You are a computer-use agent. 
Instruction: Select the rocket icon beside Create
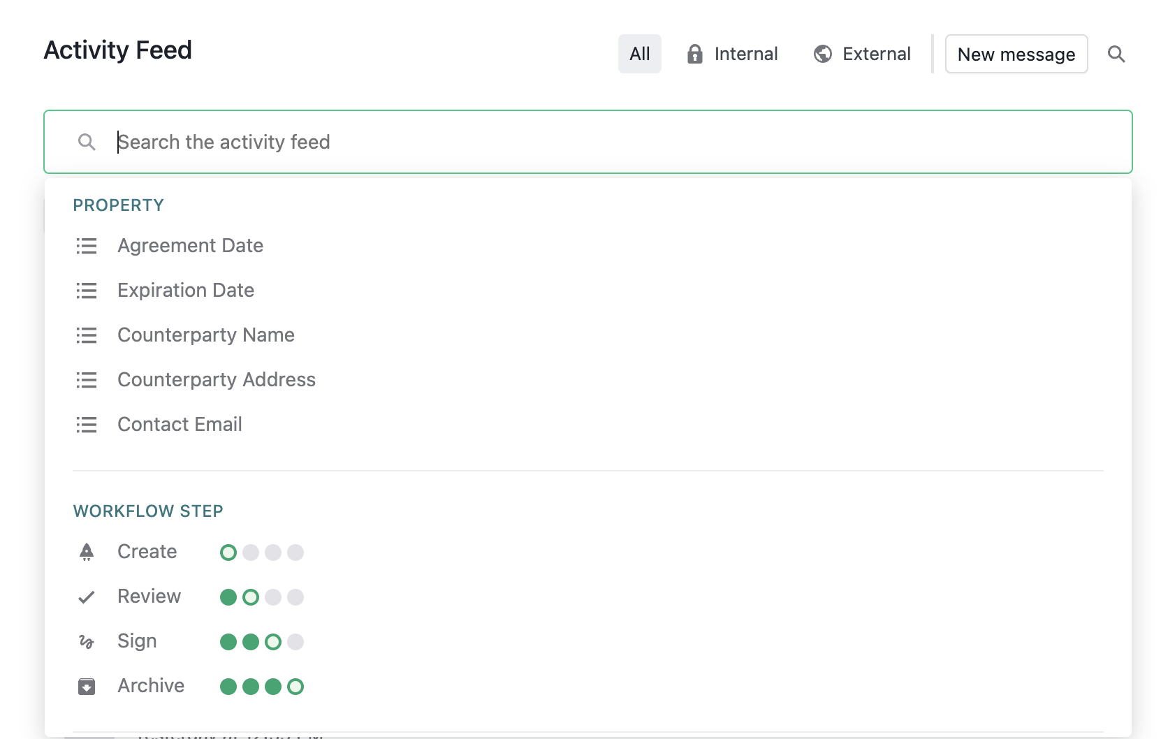click(87, 552)
